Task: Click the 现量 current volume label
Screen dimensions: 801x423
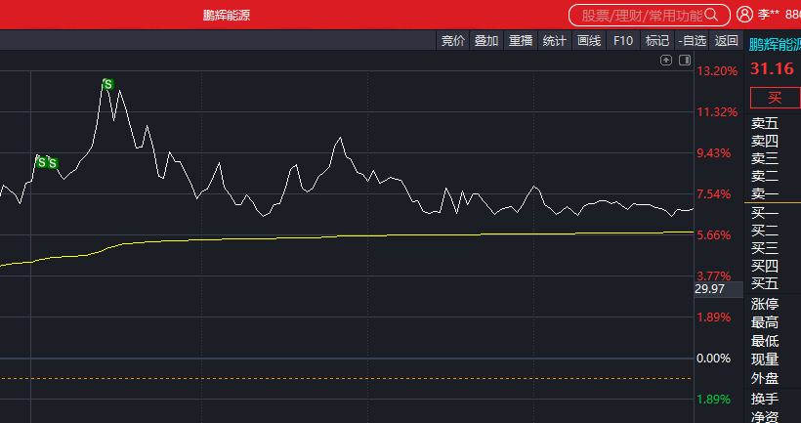Action: point(765,360)
